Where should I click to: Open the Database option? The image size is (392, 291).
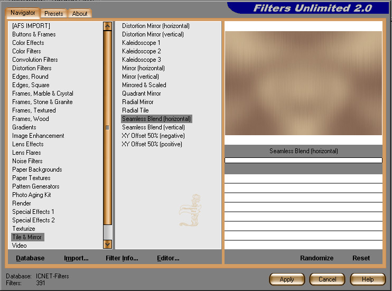point(30,258)
